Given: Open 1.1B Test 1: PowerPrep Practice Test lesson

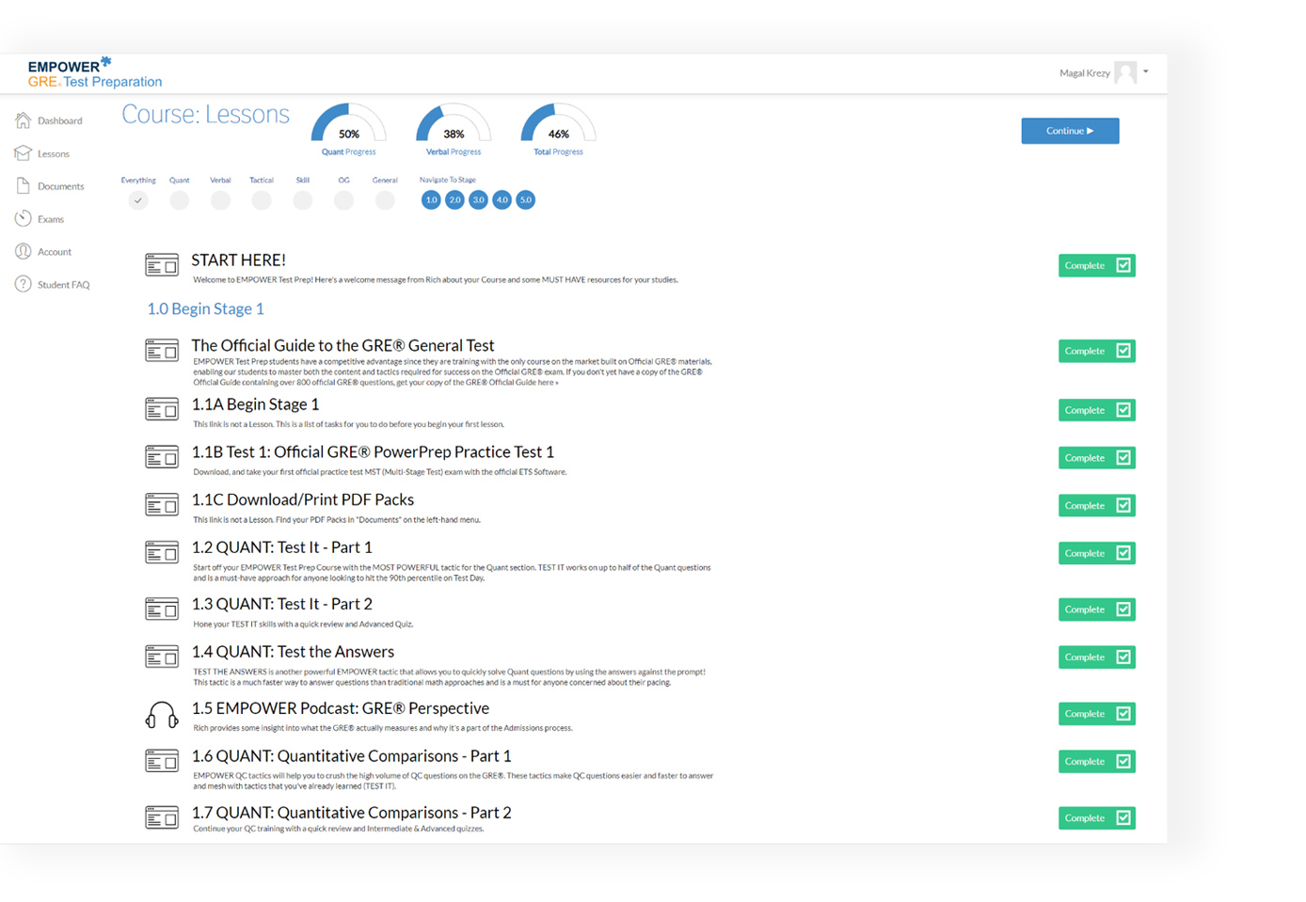Looking at the screenshot, I should click(373, 451).
